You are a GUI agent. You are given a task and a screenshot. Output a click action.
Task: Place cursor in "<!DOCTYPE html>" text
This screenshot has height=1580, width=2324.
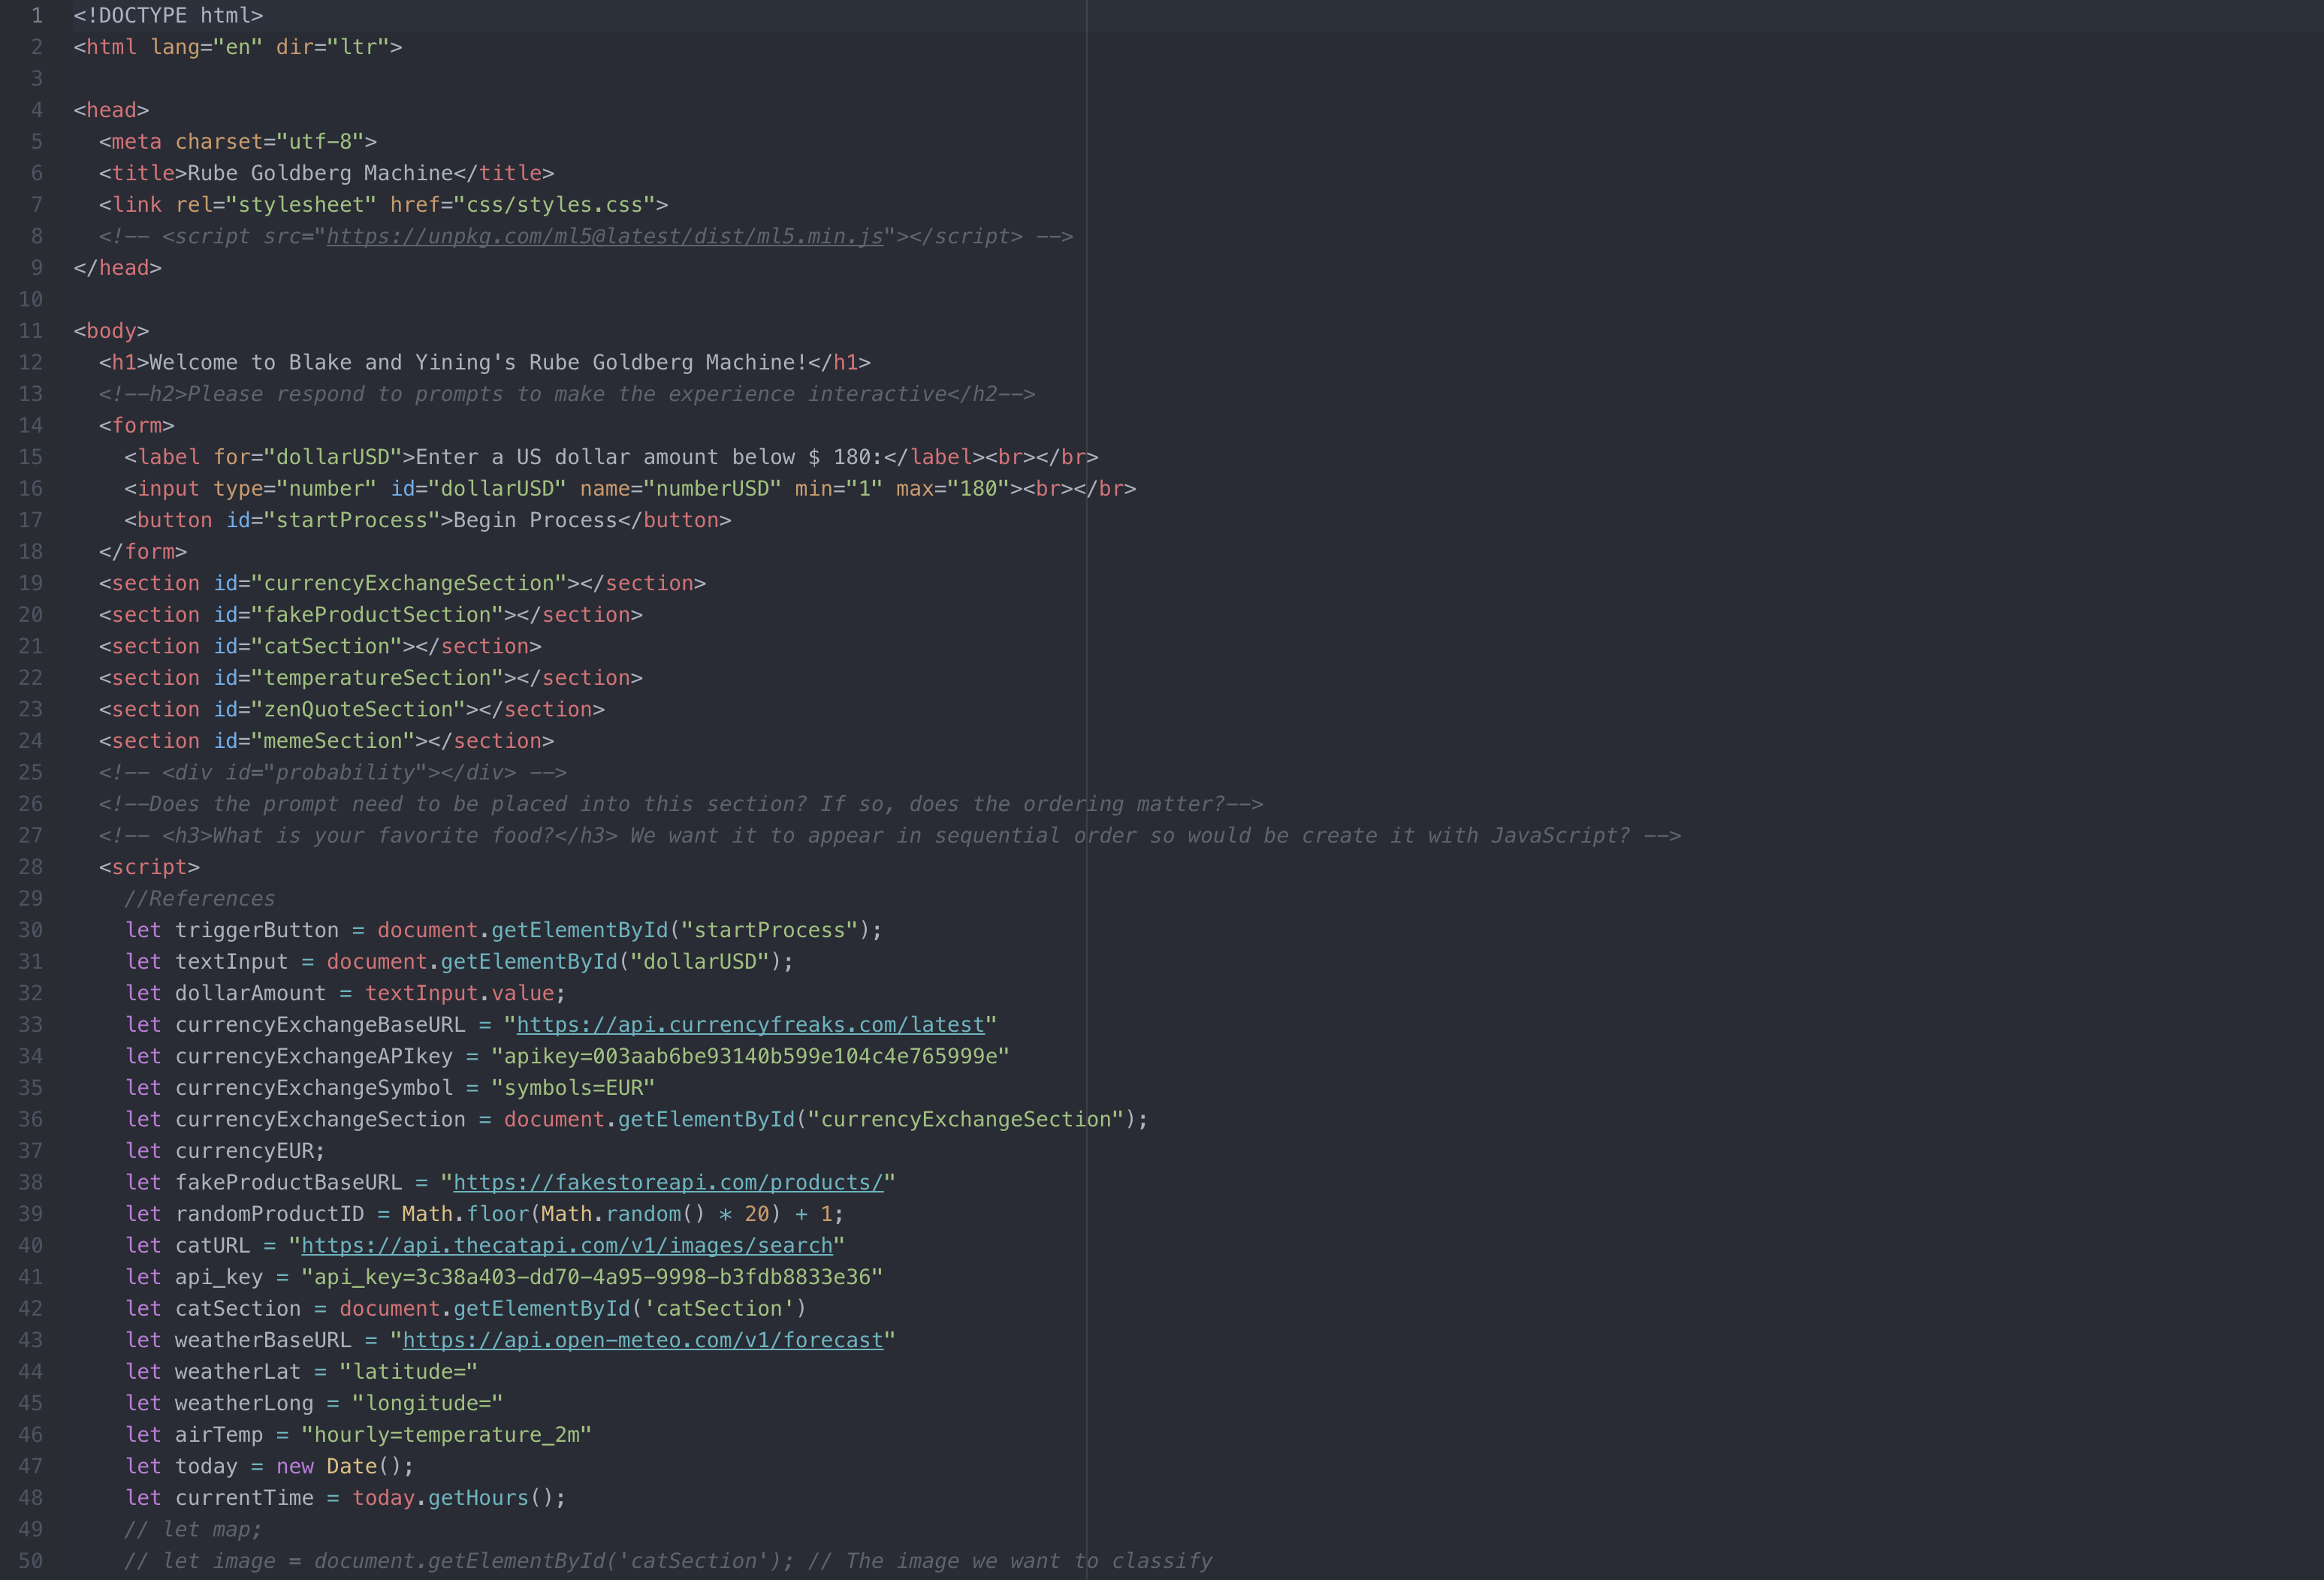168,15
